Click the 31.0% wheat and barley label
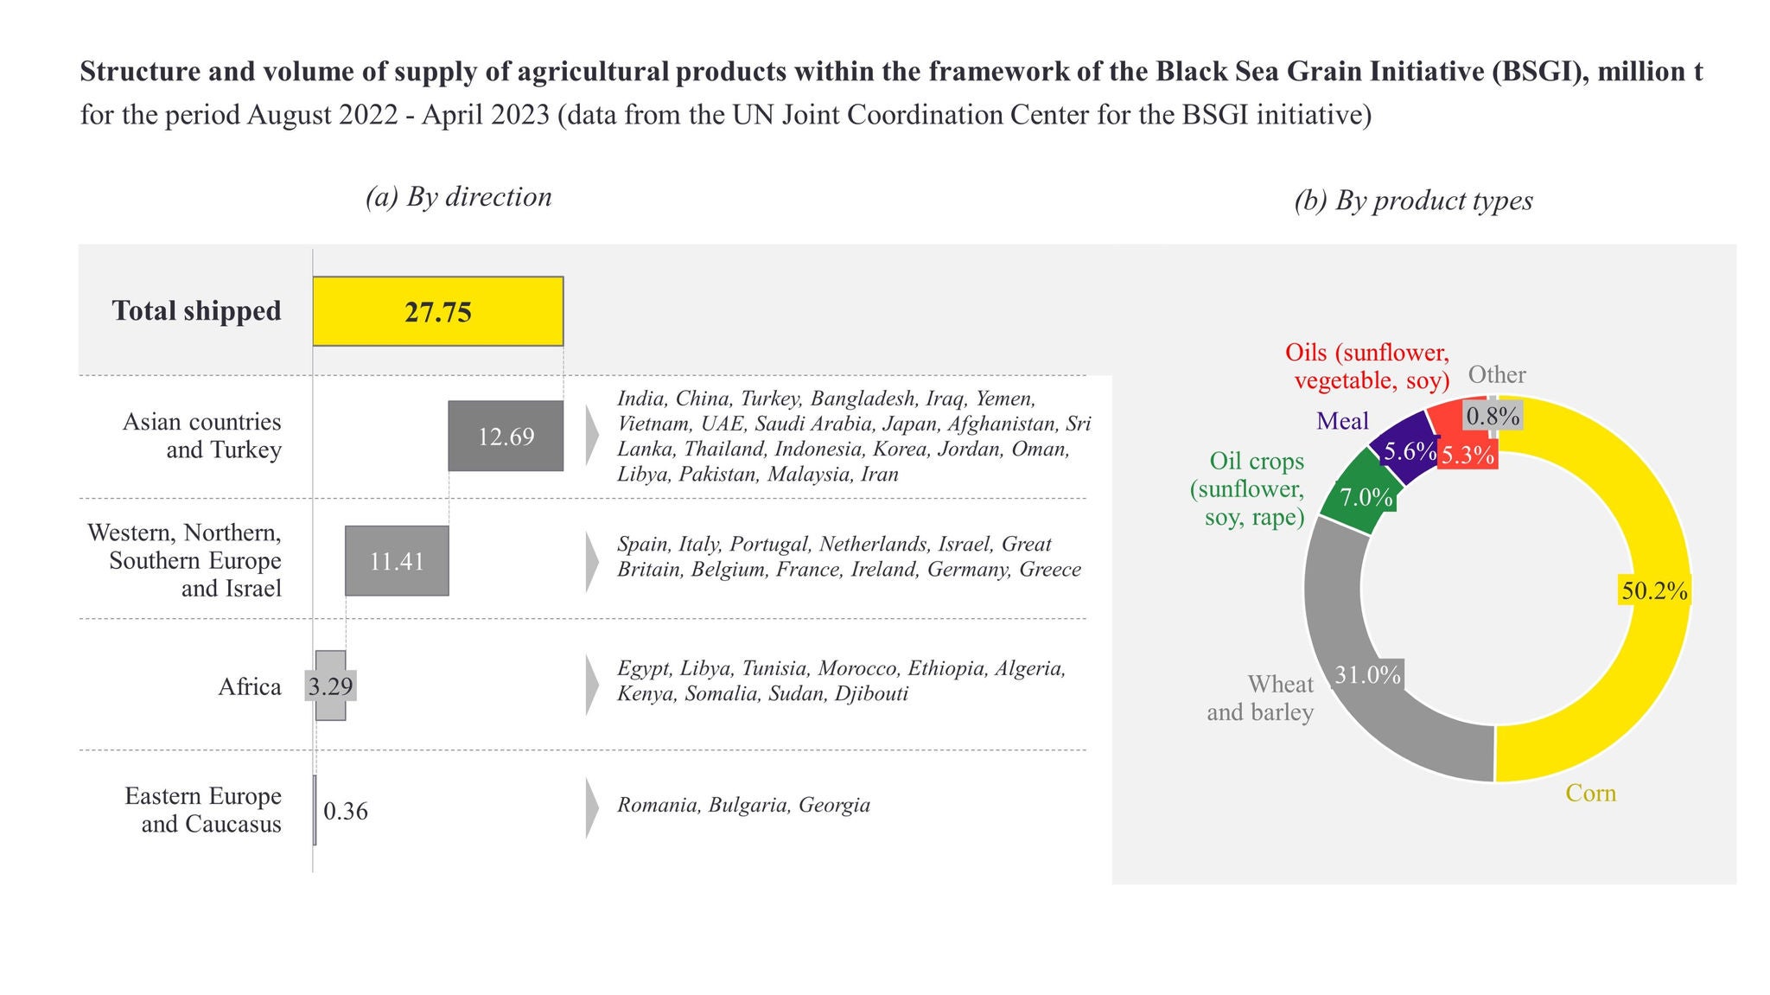Screen dimensions: 1770x995 pyautogui.click(x=1367, y=675)
